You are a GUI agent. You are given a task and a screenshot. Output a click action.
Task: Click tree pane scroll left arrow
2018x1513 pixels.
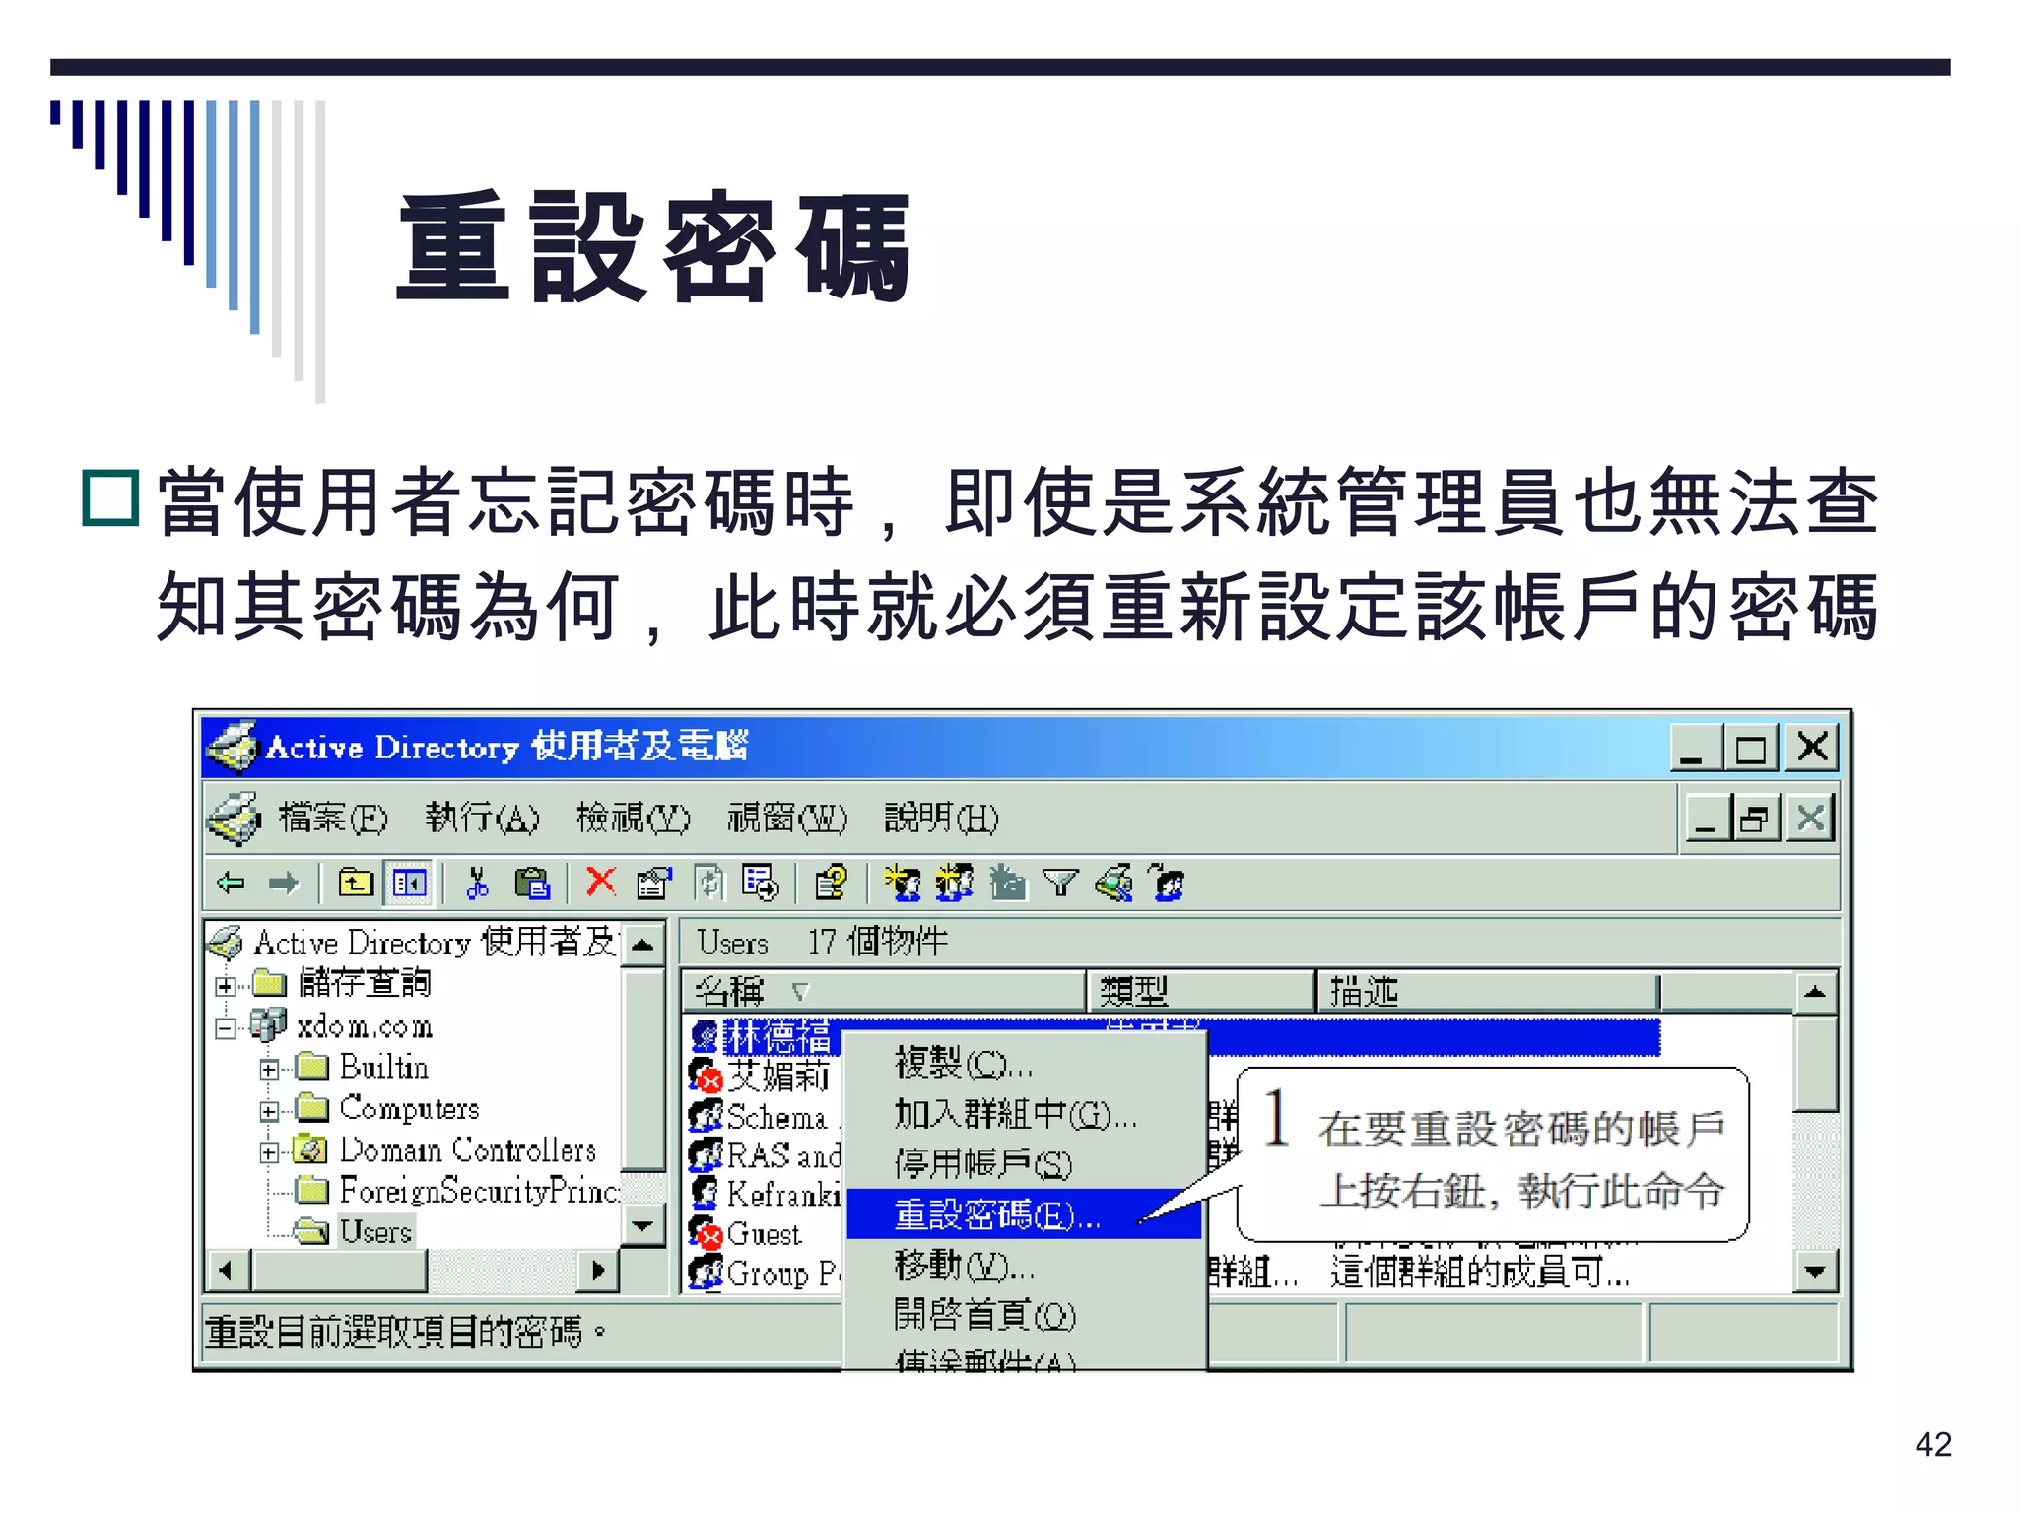[x=228, y=1270]
